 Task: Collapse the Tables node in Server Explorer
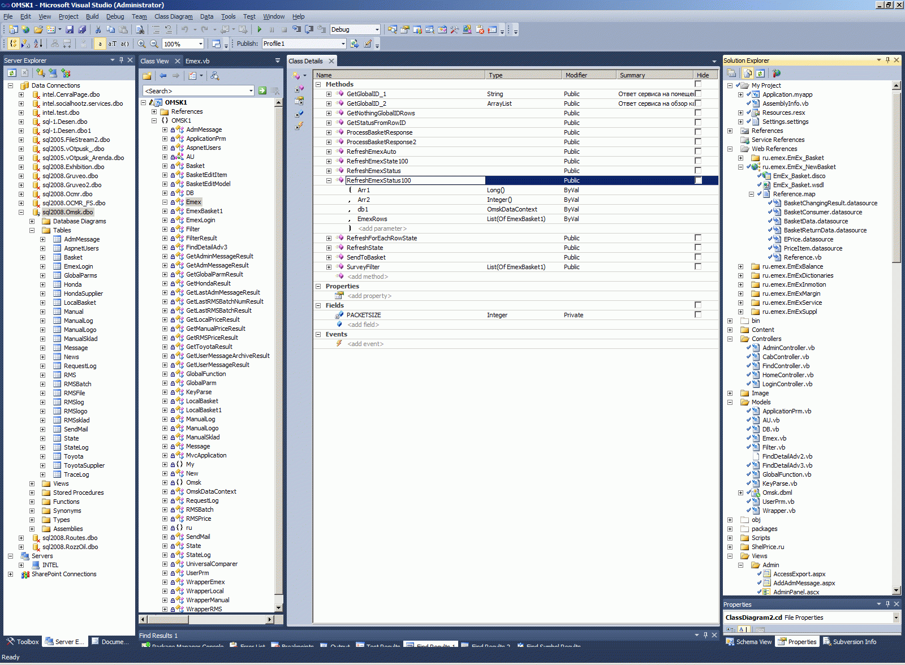point(32,230)
